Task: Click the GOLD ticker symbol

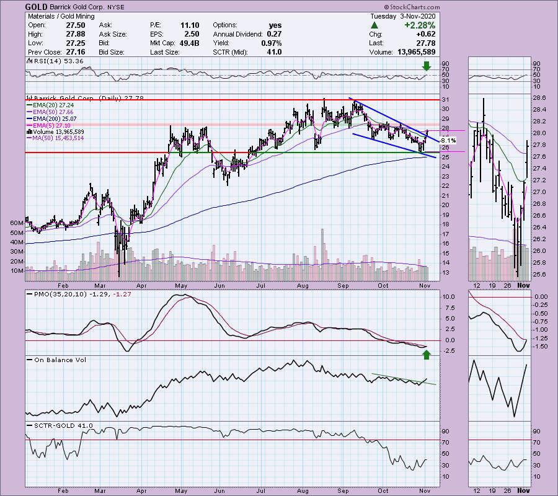Action: coord(37,7)
